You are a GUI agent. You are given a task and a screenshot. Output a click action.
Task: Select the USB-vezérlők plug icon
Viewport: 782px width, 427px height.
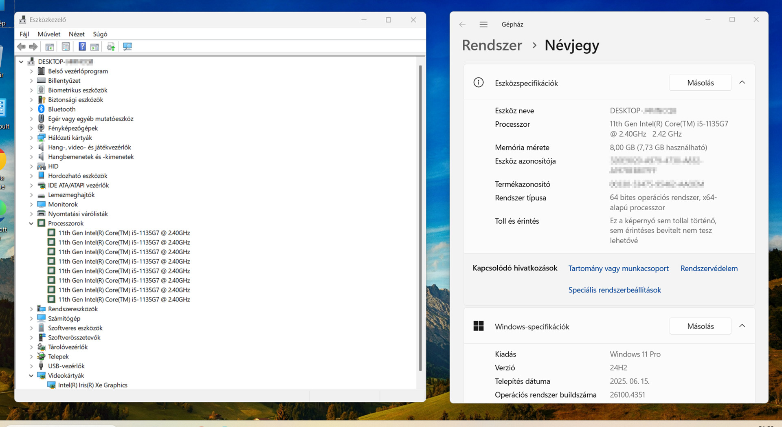tap(41, 366)
